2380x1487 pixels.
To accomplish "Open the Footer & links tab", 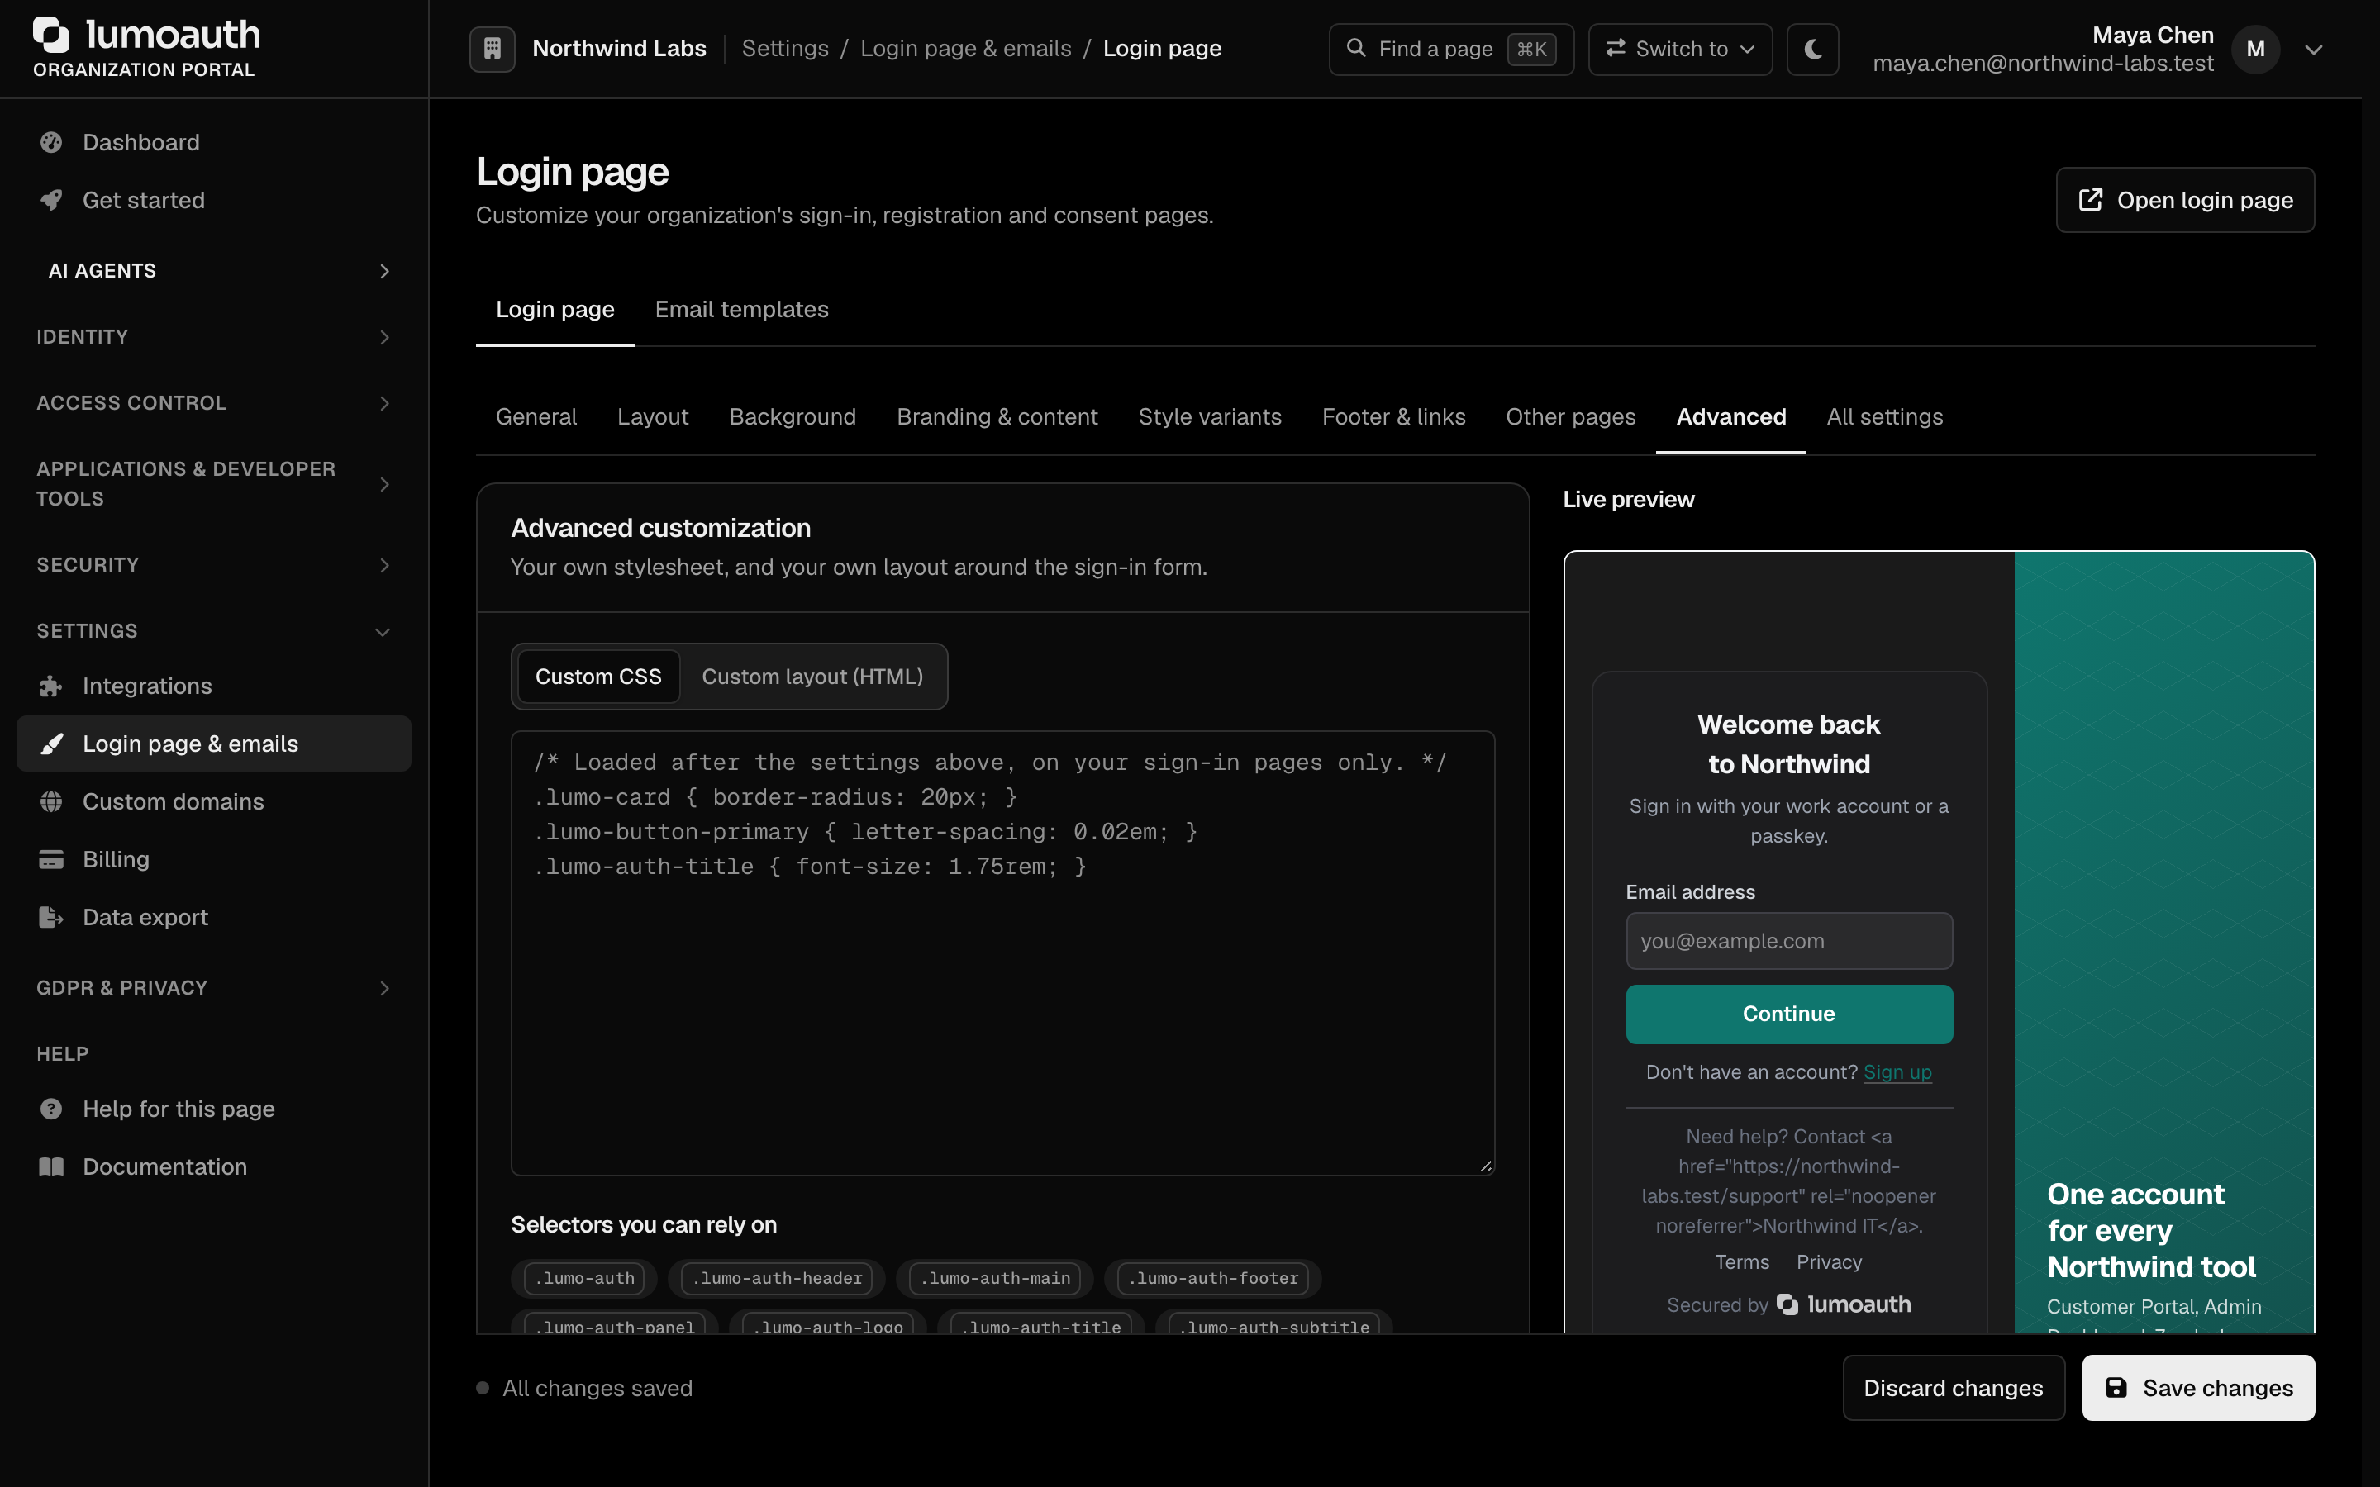I will (x=1393, y=417).
